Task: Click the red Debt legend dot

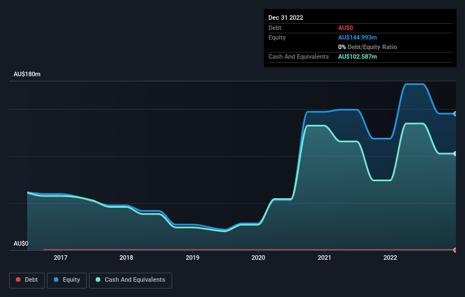Action: [18, 279]
